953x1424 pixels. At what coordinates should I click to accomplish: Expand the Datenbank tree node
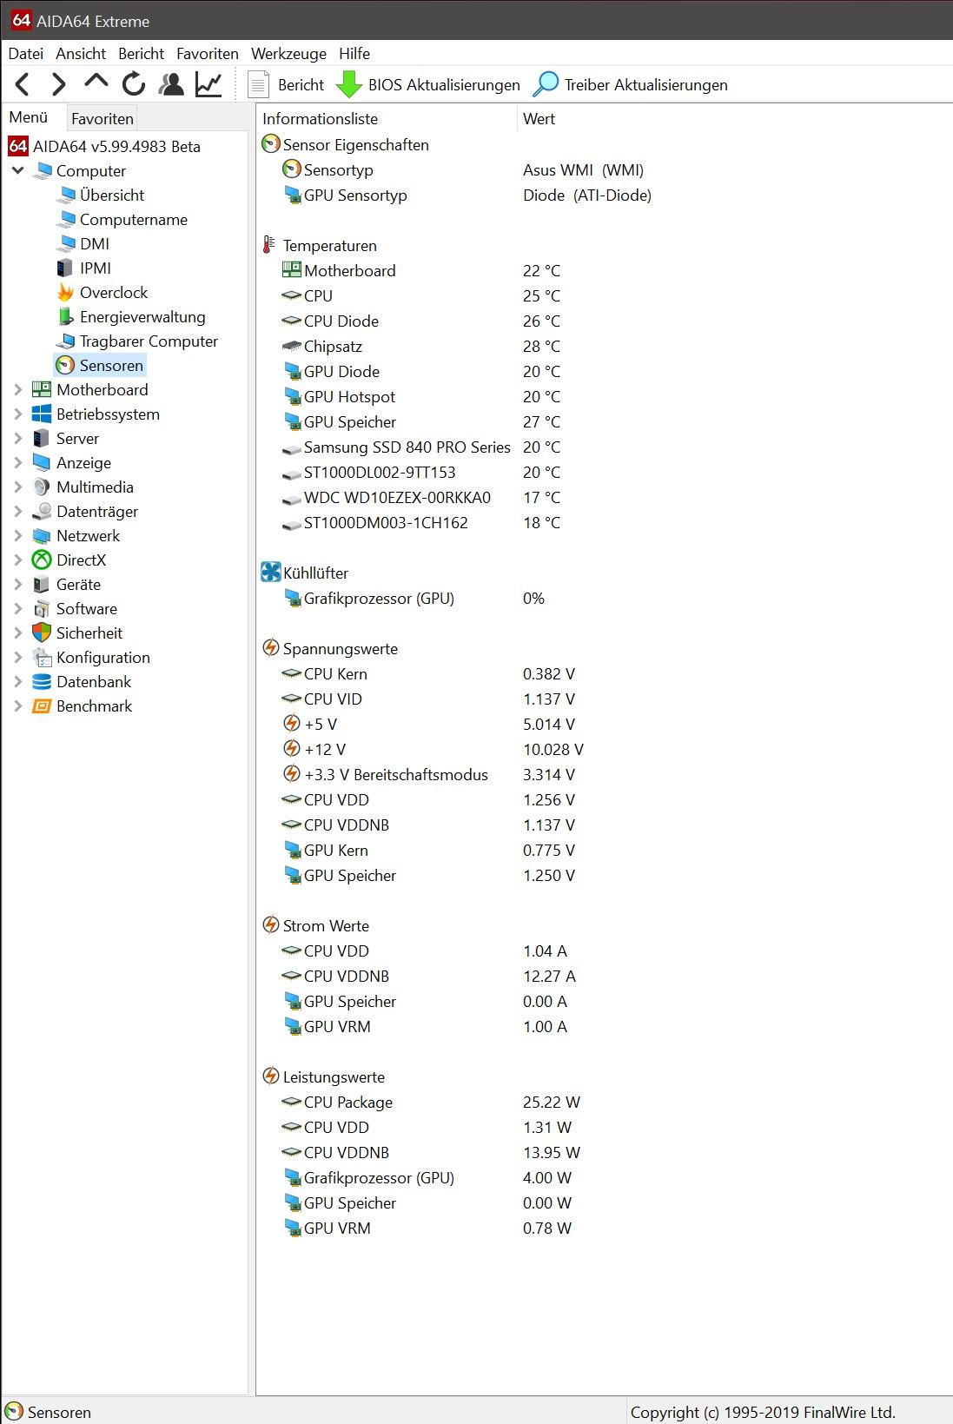tap(17, 682)
